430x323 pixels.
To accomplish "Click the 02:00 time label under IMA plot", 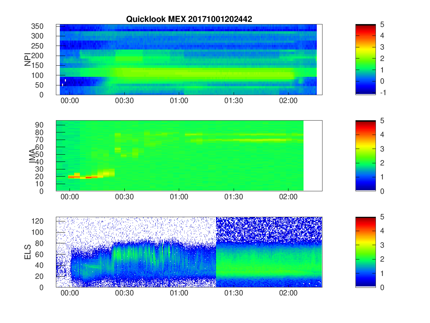I will point(288,197).
